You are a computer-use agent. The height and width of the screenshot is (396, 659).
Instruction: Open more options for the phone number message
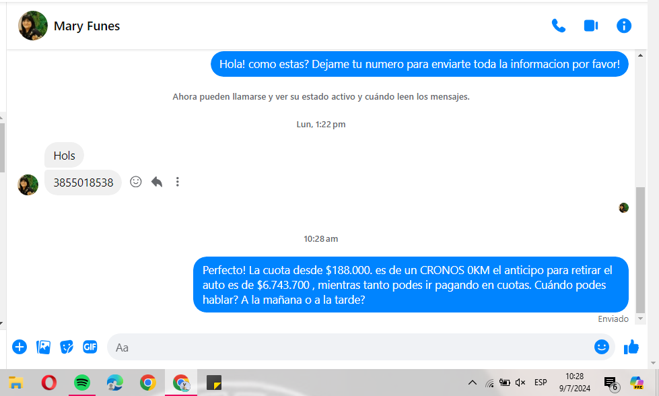click(x=177, y=182)
